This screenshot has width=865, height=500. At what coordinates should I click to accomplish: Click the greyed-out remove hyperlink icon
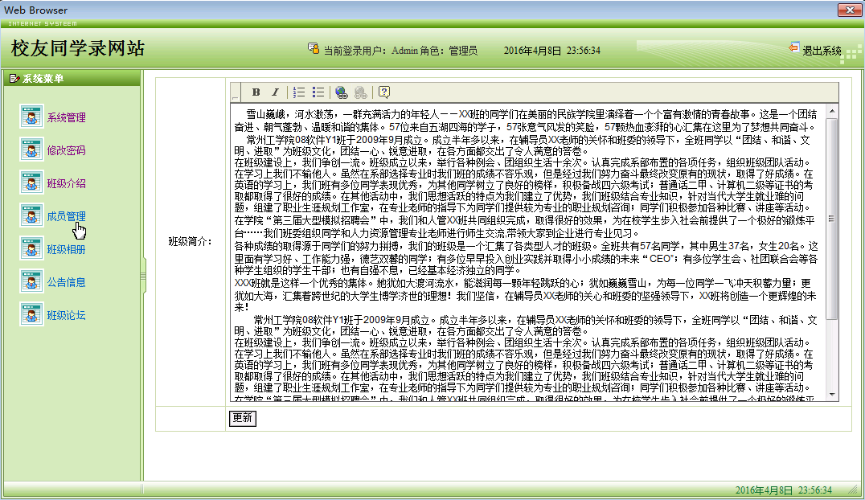[360, 92]
